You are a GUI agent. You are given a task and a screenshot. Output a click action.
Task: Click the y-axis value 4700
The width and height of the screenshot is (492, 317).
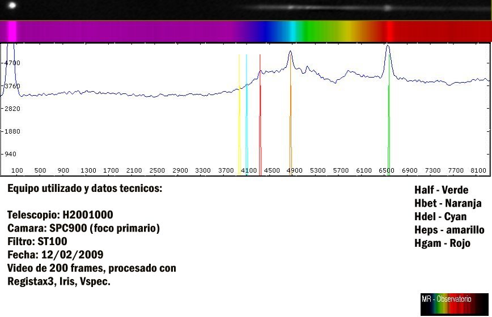pyautogui.click(x=12, y=63)
